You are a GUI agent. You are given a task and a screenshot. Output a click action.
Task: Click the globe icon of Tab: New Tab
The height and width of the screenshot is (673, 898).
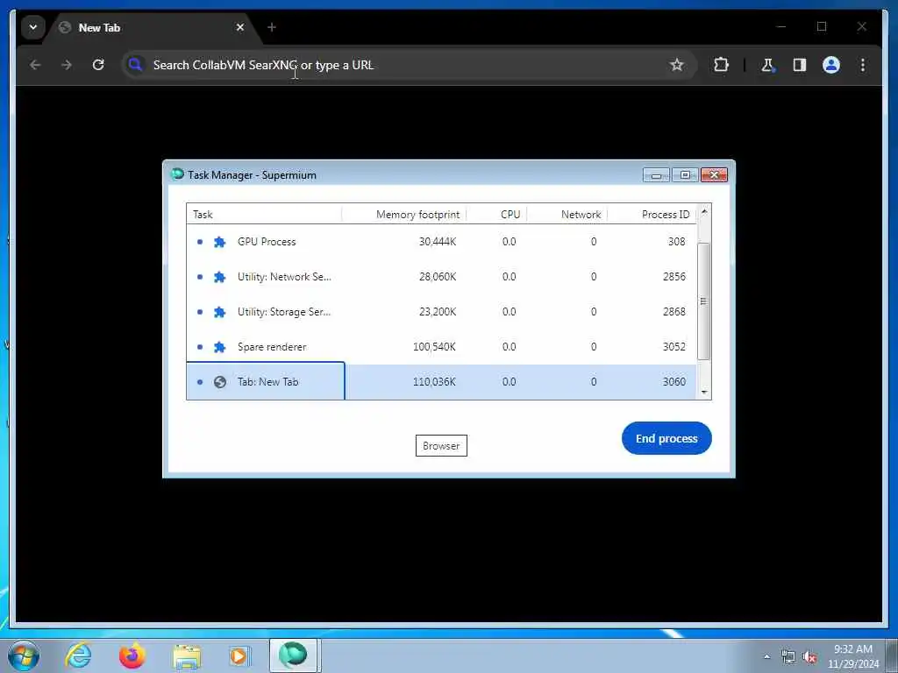[x=219, y=382]
